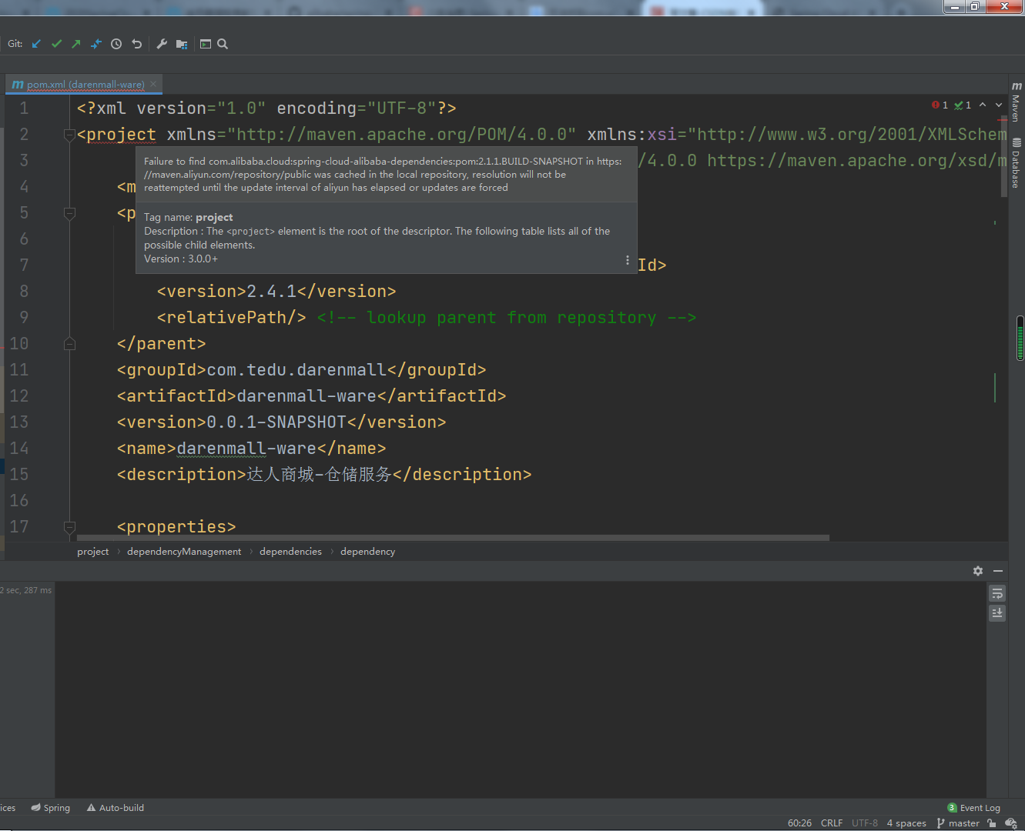The height and width of the screenshot is (831, 1025).
Task: Rollback changes with the undo icon
Action: (x=136, y=44)
